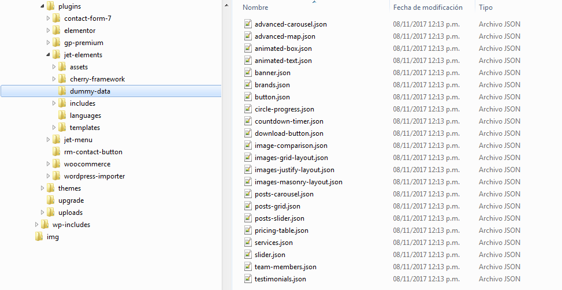This screenshot has width=562, height=290.
Task: Click the folder icon for woocommerce
Action: [56, 164]
